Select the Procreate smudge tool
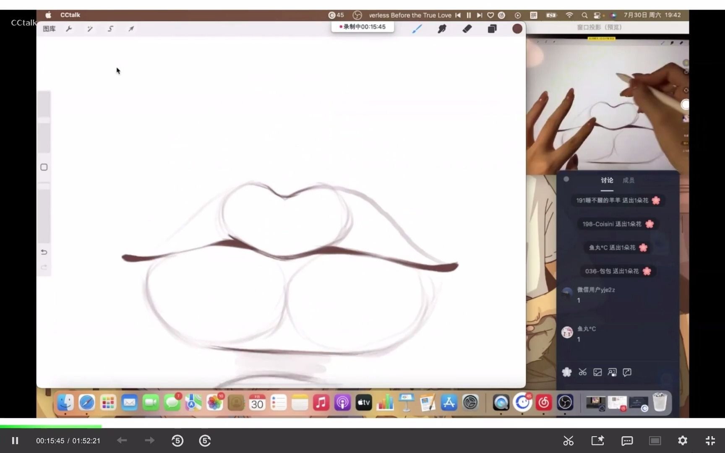 point(442,29)
